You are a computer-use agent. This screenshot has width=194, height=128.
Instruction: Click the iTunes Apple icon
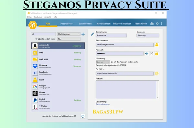click(x=35, y=94)
